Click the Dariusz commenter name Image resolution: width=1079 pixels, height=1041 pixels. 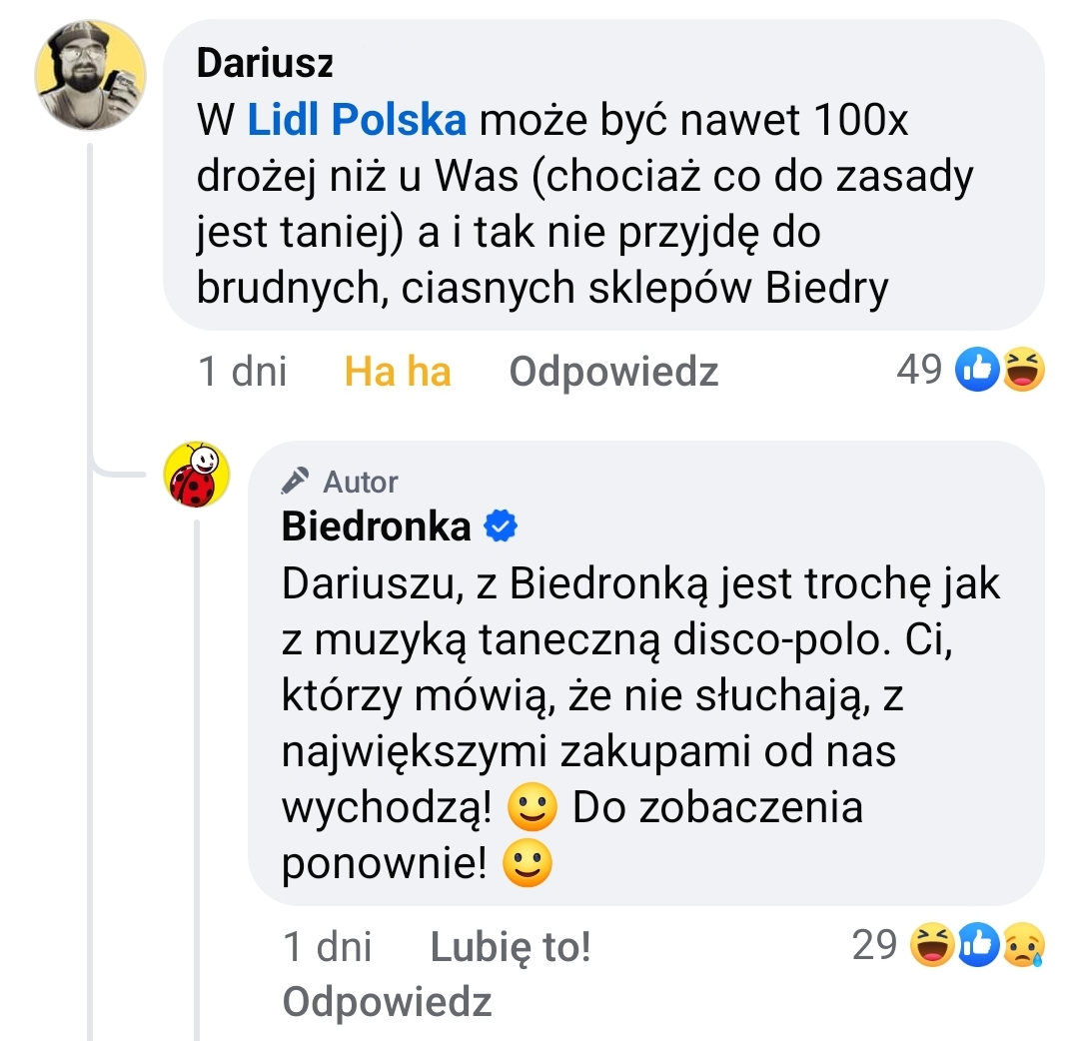pos(265,63)
